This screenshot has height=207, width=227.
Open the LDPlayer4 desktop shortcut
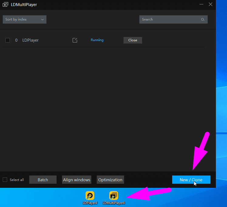click(90, 198)
